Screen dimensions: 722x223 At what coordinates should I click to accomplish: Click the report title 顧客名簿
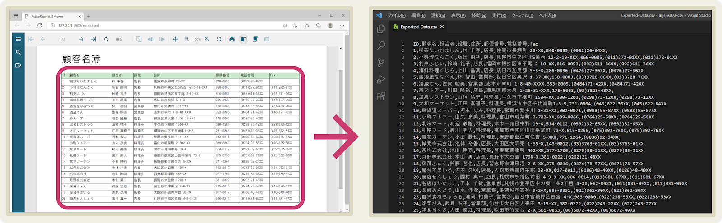pos(81,59)
